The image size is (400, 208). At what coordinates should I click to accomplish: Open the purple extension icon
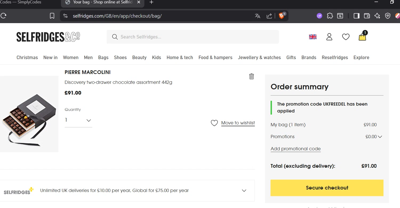click(x=319, y=16)
